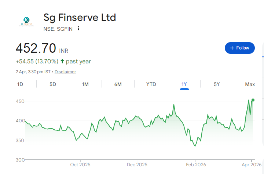Click the Follow button

(239, 48)
